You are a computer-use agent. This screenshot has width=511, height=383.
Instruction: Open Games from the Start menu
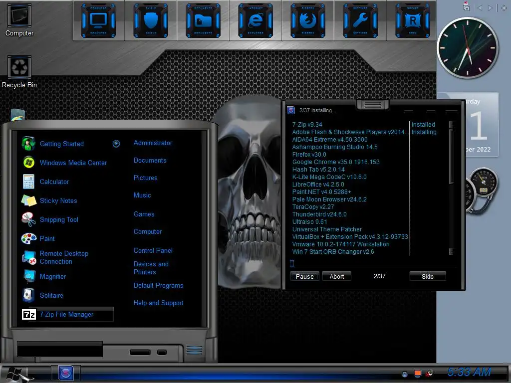coord(144,214)
